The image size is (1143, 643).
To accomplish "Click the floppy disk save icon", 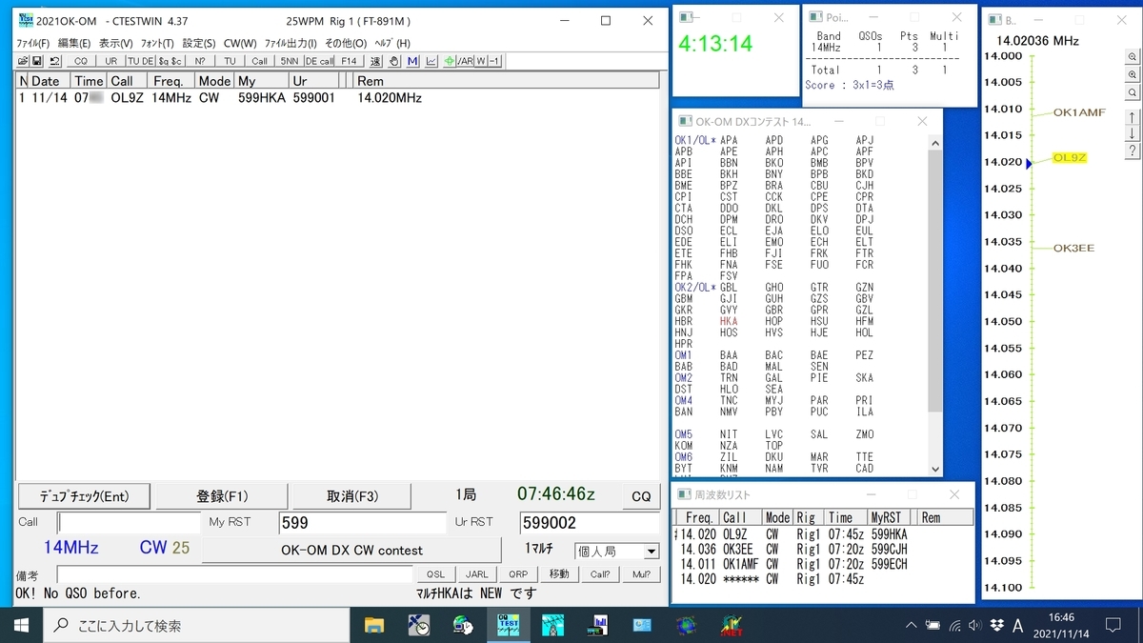I will pos(37,61).
